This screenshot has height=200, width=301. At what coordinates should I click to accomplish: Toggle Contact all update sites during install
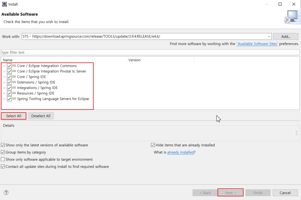pos(3,167)
